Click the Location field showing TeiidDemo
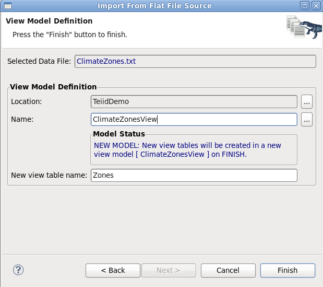Viewport: 323px width, 287px height. tap(194, 101)
